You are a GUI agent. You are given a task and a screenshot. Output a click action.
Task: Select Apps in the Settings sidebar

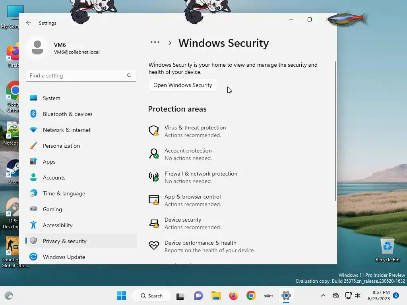[x=81, y=162]
